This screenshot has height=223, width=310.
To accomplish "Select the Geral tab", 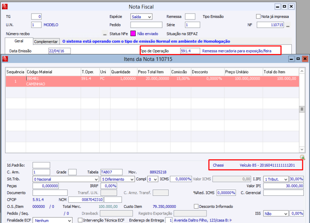I will point(19,41).
